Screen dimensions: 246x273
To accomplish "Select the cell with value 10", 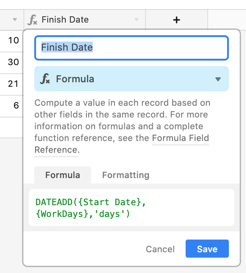I will coord(12,41).
